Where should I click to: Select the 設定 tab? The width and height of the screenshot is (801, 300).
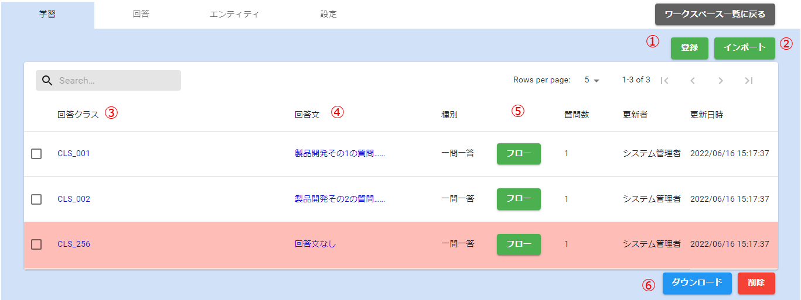[x=329, y=14]
